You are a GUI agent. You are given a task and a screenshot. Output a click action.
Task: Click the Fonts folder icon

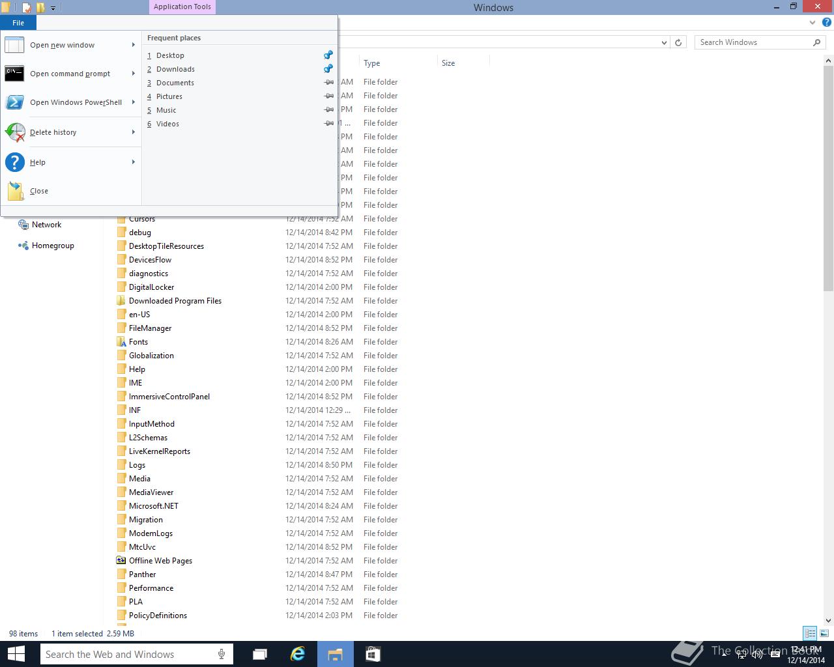[x=121, y=342]
